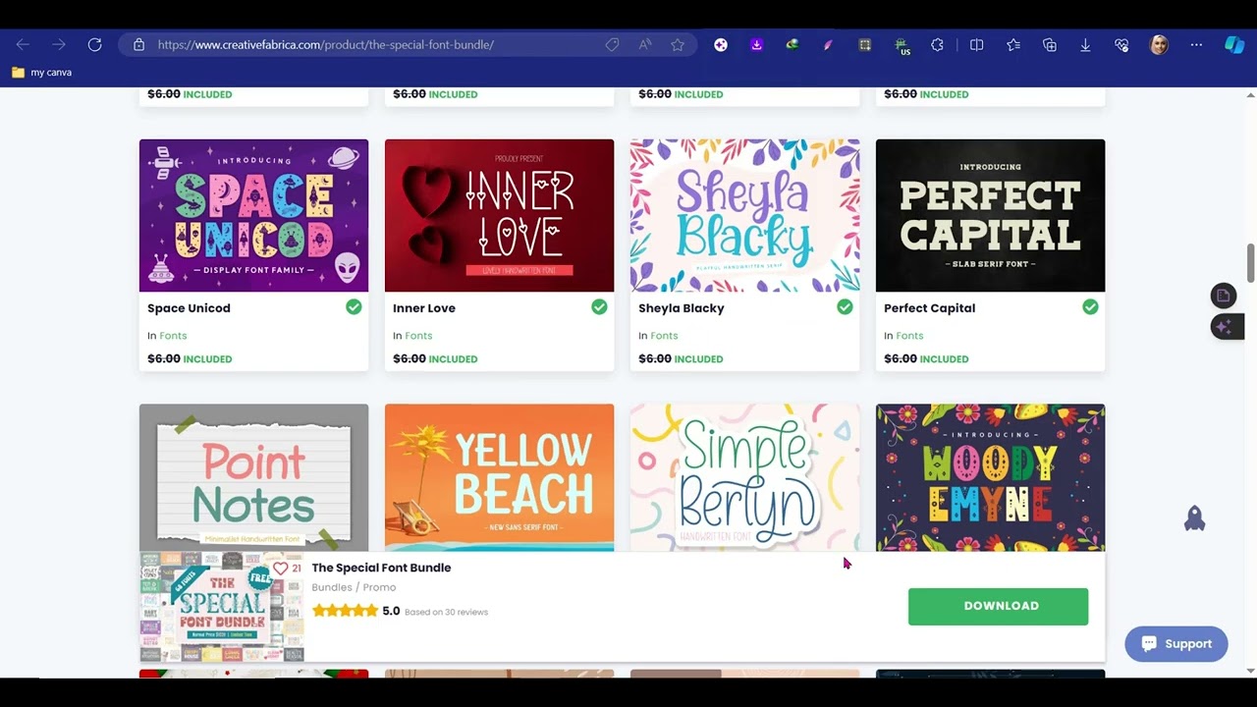This screenshot has width=1257, height=707.
Task: Click the green checkmark on Sheyla Blacky
Action: (845, 307)
